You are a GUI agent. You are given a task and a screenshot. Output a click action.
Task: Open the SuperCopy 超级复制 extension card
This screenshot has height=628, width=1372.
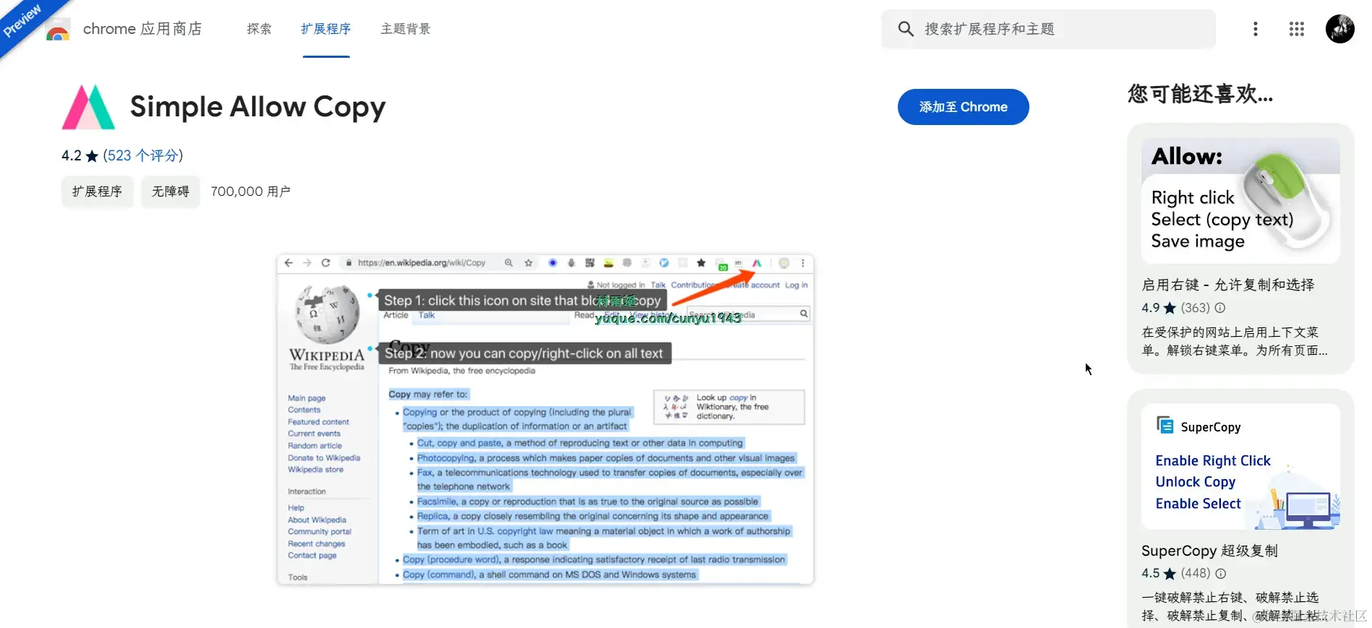[x=1240, y=509]
